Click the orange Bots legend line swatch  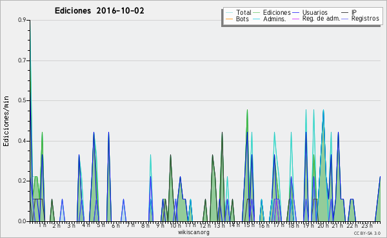tap(229, 19)
